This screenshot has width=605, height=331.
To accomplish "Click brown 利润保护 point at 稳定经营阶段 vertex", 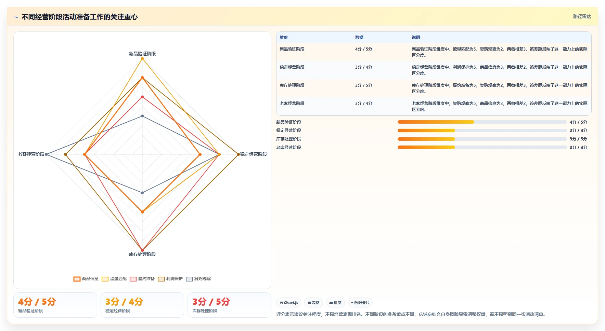I will [x=239, y=154].
